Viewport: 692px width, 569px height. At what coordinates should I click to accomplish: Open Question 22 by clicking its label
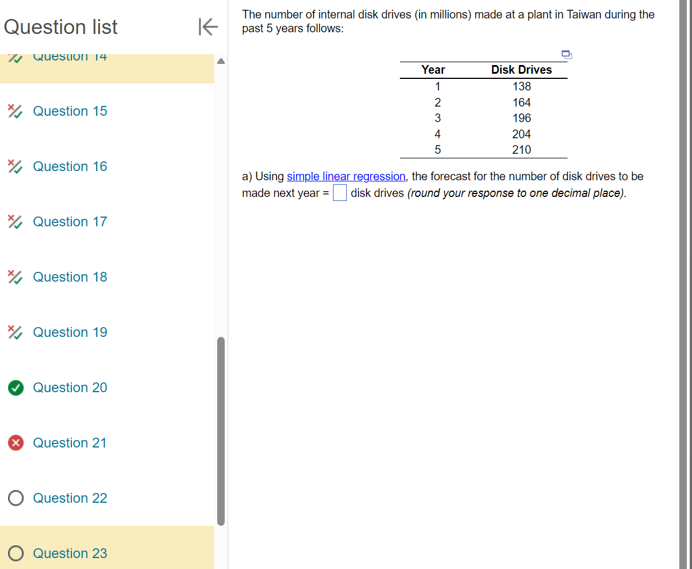pyautogui.click(x=69, y=498)
